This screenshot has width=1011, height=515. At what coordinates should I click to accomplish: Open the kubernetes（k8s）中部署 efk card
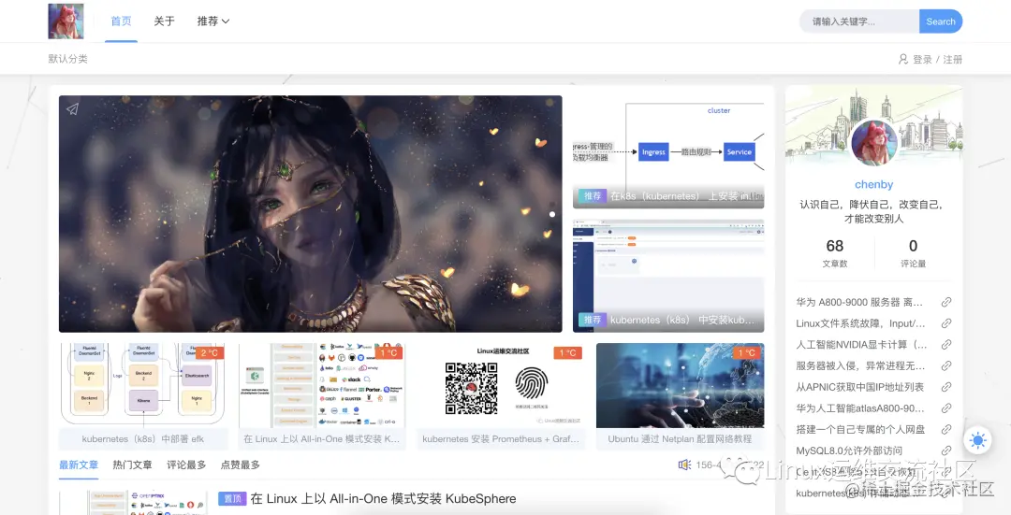(144, 396)
